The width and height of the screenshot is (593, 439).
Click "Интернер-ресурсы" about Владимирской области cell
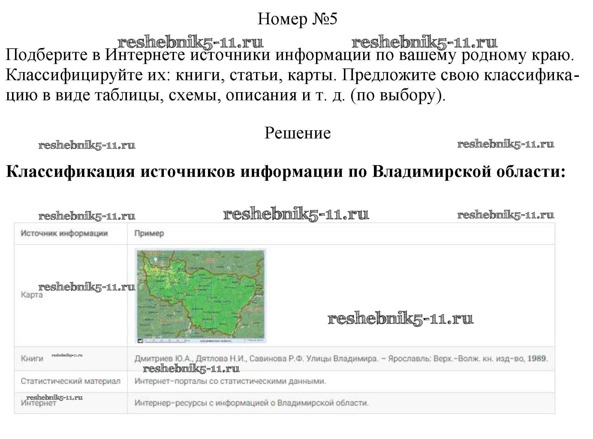251,403
